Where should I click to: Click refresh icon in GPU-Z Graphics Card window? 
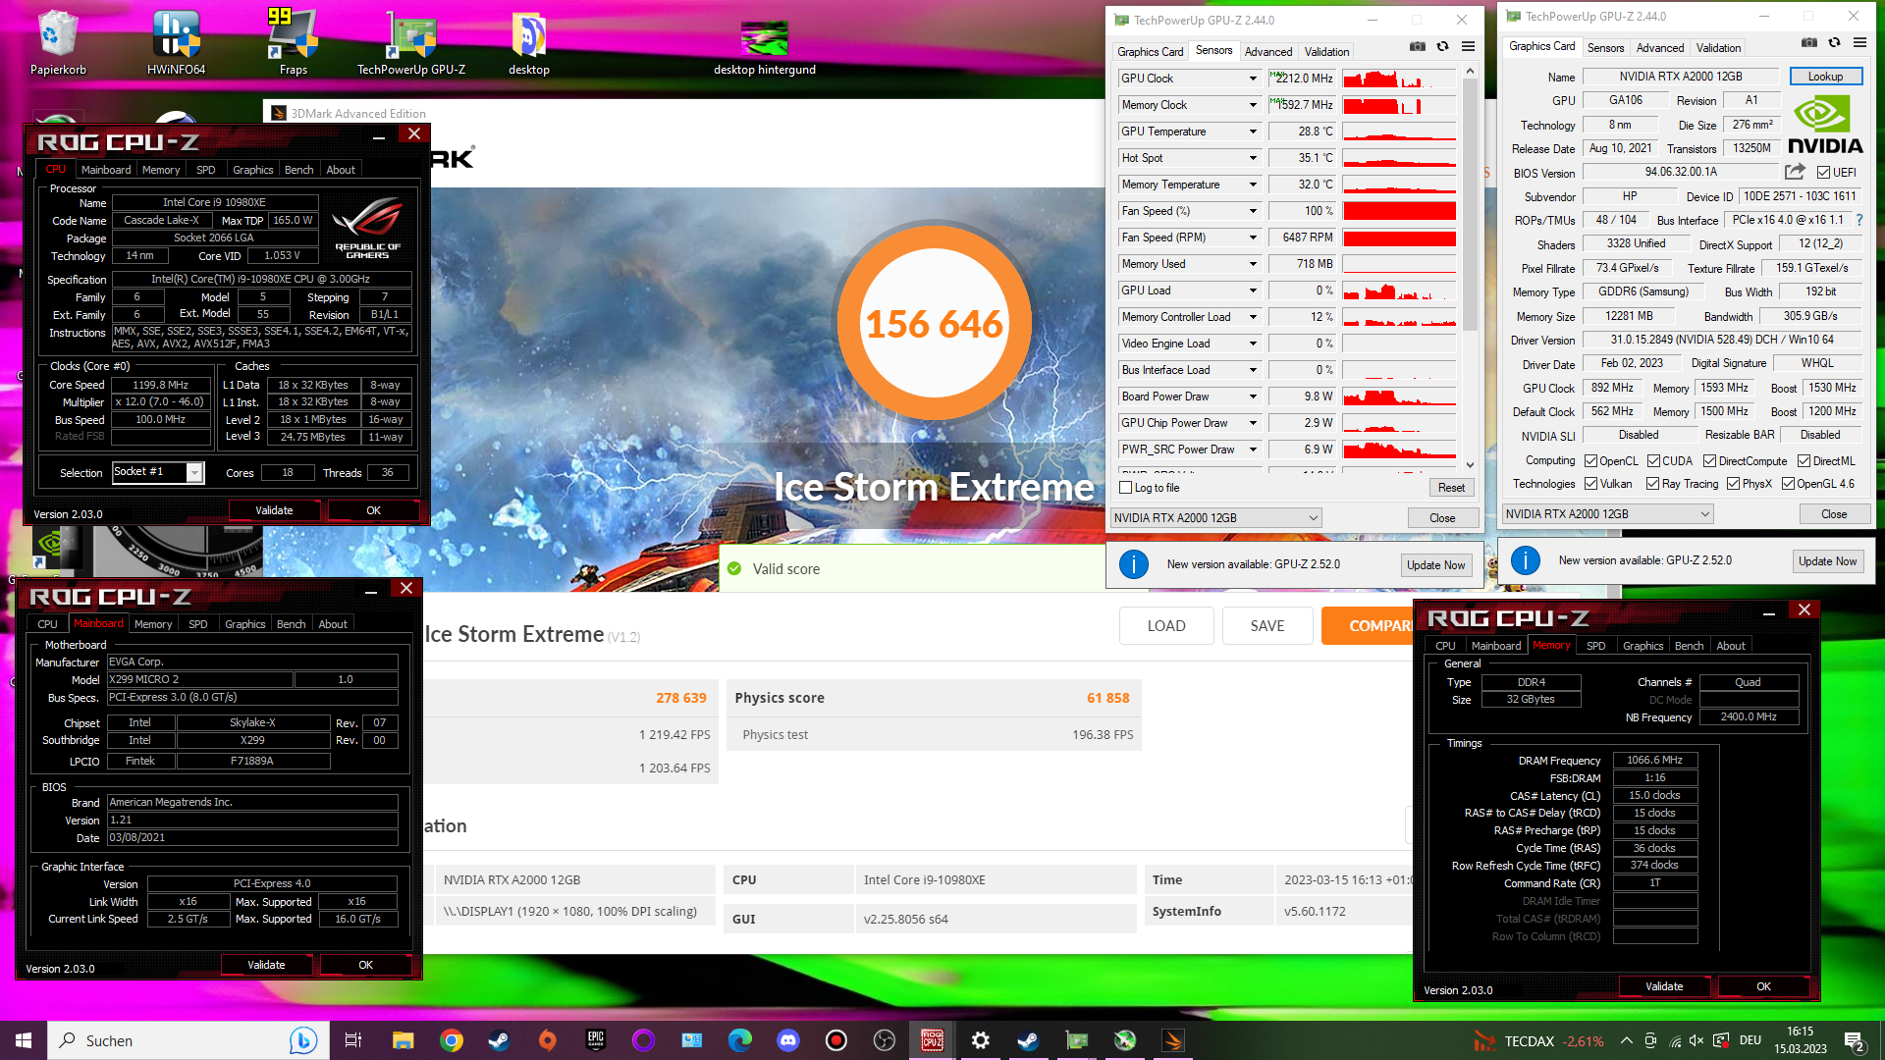click(x=1834, y=42)
